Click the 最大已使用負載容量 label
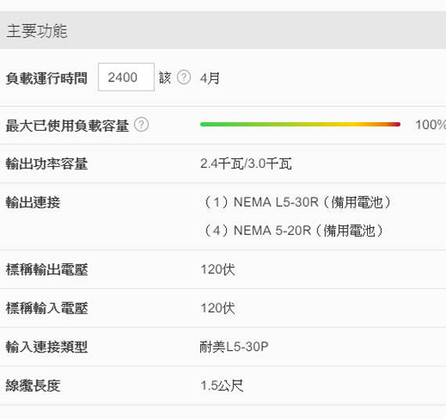446x419 pixels. pos(67,125)
